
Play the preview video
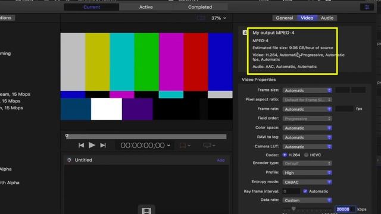pyautogui.click(x=92, y=145)
